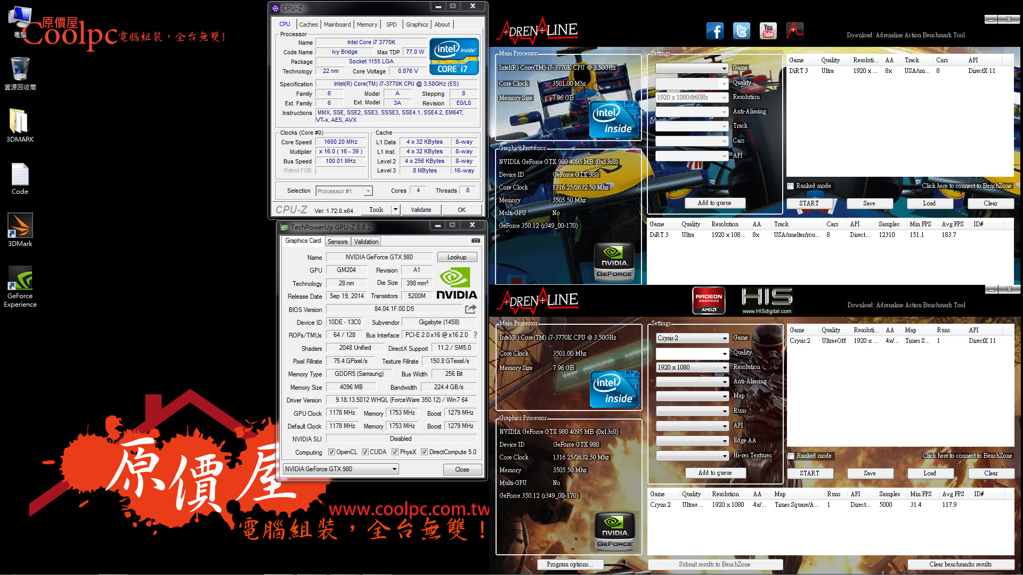Open the 1920 x 1080@60Hz resolution dropdown

(692, 97)
